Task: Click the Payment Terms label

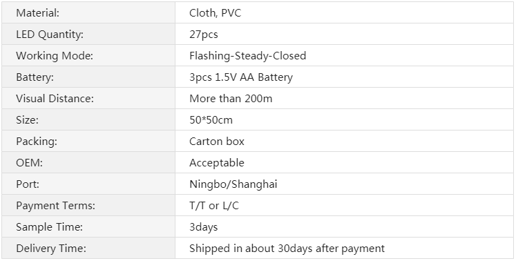Action: pos(56,205)
